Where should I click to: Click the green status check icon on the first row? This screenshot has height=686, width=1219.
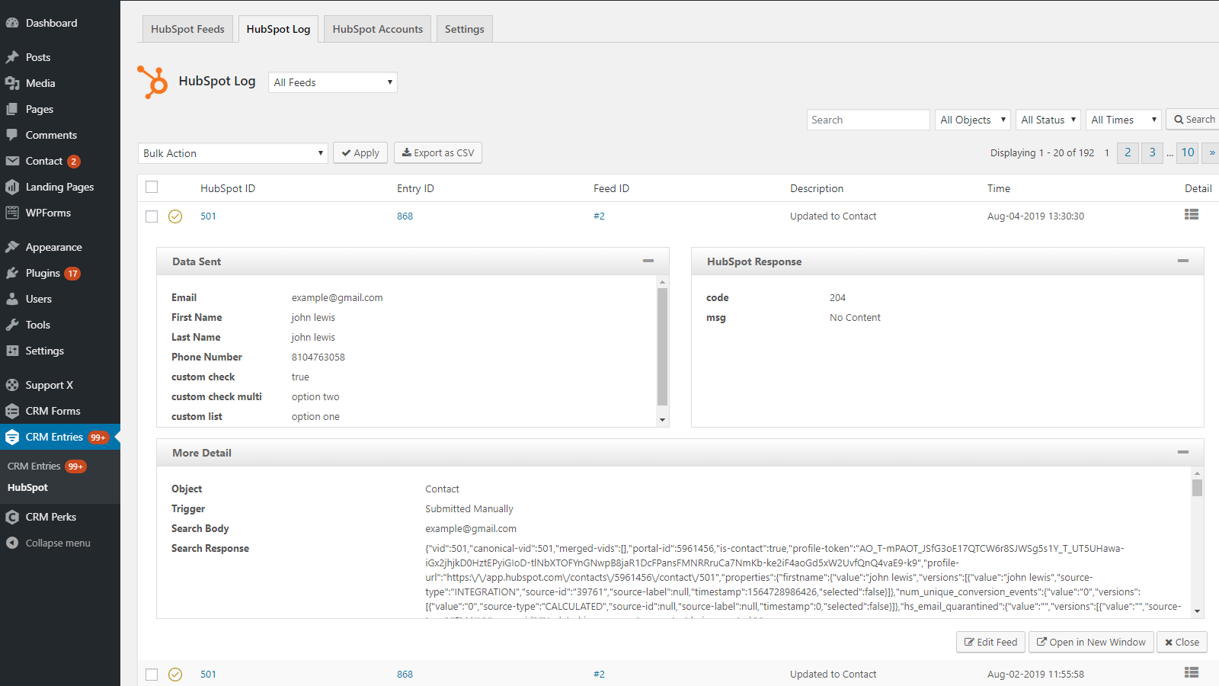[175, 216]
